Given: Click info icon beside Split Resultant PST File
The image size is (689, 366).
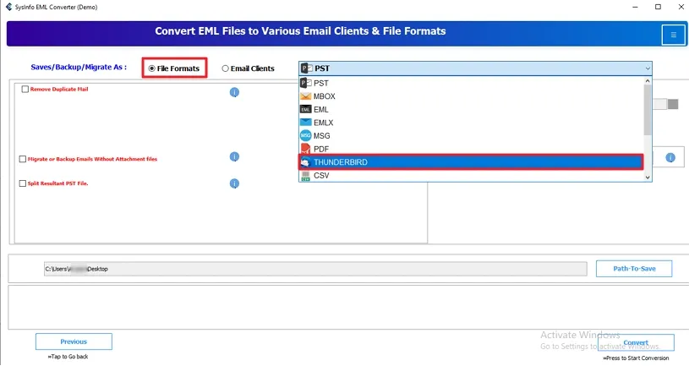Looking at the screenshot, I should click(234, 183).
